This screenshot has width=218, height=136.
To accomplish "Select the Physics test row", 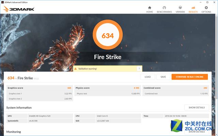I will pyautogui.click(x=108, y=94).
